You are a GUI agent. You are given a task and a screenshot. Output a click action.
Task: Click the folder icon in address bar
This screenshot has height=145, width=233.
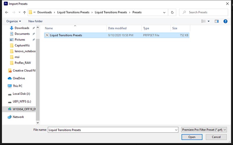pyautogui.click(x=31, y=12)
